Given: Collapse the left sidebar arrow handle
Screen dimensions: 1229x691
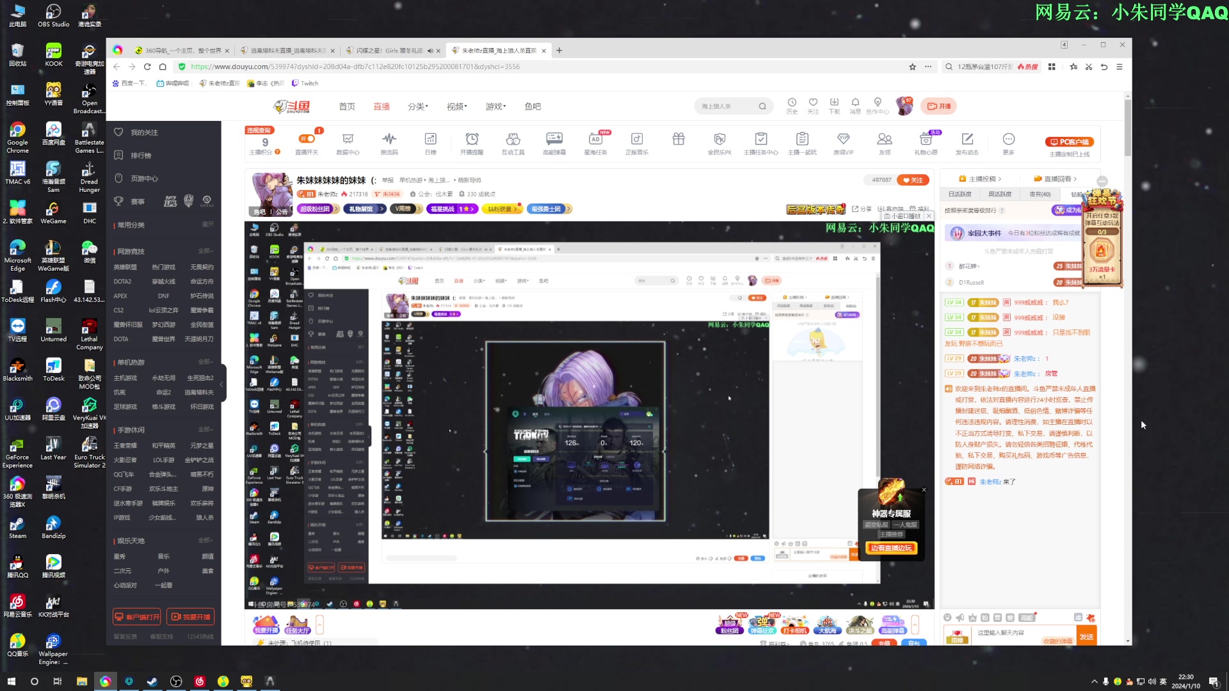Looking at the screenshot, I should (222, 384).
